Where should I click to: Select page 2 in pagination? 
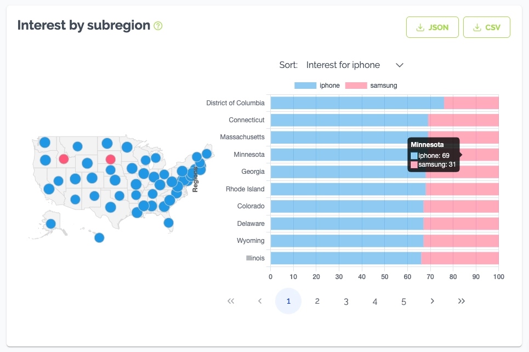pos(317,301)
